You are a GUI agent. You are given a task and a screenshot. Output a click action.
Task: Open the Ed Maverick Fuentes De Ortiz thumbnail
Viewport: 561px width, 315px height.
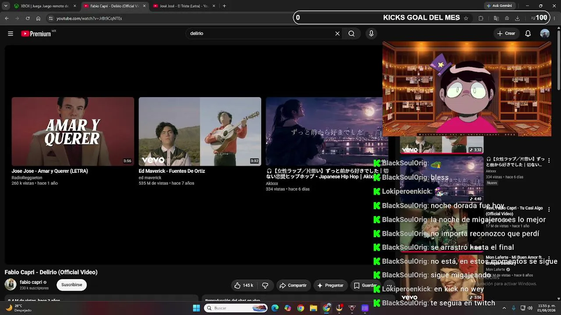point(200,131)
